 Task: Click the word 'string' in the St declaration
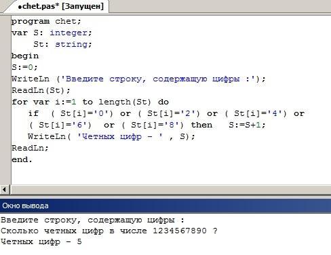[71, 45]
